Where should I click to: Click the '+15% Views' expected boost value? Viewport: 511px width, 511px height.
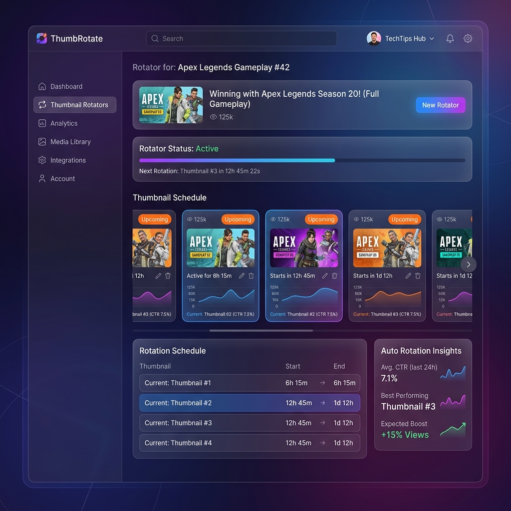[x=405, y=435]
